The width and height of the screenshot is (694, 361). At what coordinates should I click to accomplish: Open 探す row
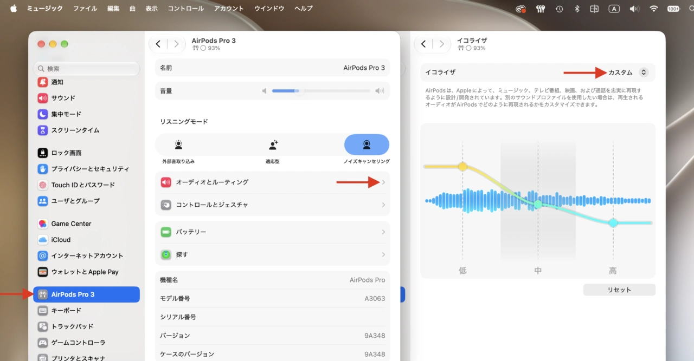(x=273, y=254)
